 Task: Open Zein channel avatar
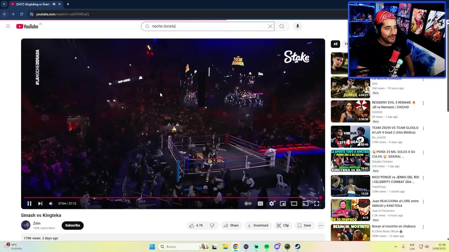26,225
